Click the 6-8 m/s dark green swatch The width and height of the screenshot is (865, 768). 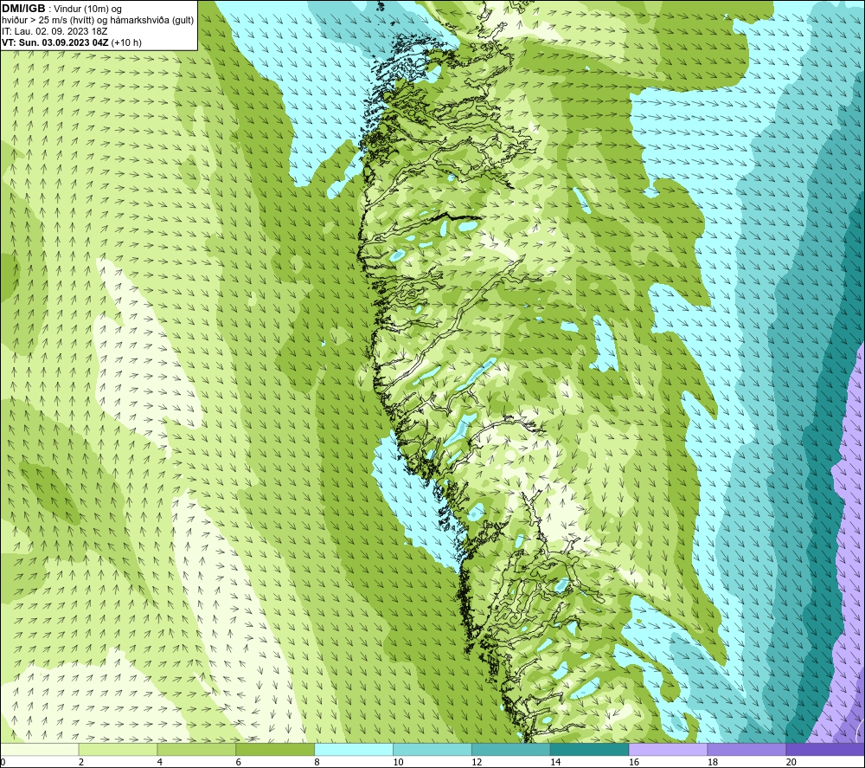pos(275,750)
